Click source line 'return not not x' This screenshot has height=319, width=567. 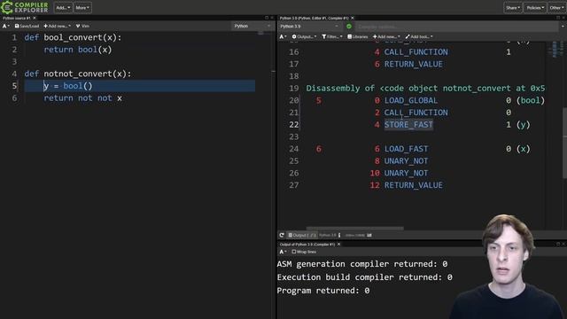(x=82, y=98)
